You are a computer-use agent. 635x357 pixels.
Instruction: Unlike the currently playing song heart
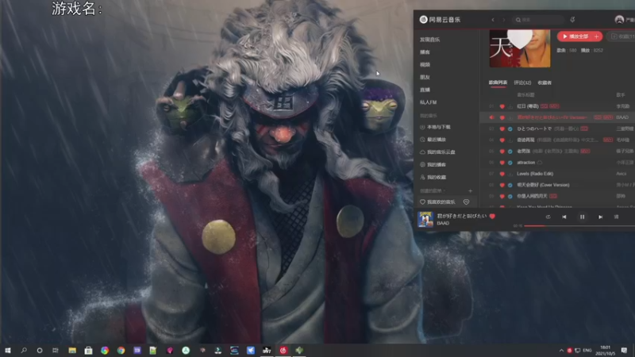click(x=492, y=217)
